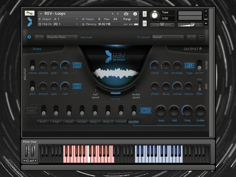Open the Purge dropdown menu
Screen dimensions: 236x177
[x=130, y=19]
